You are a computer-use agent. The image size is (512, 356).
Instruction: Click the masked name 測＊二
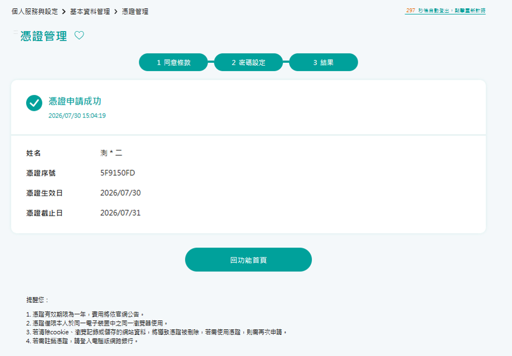point(111,153)
